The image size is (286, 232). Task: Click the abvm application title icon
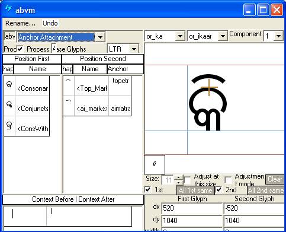[x=8, y=9]
